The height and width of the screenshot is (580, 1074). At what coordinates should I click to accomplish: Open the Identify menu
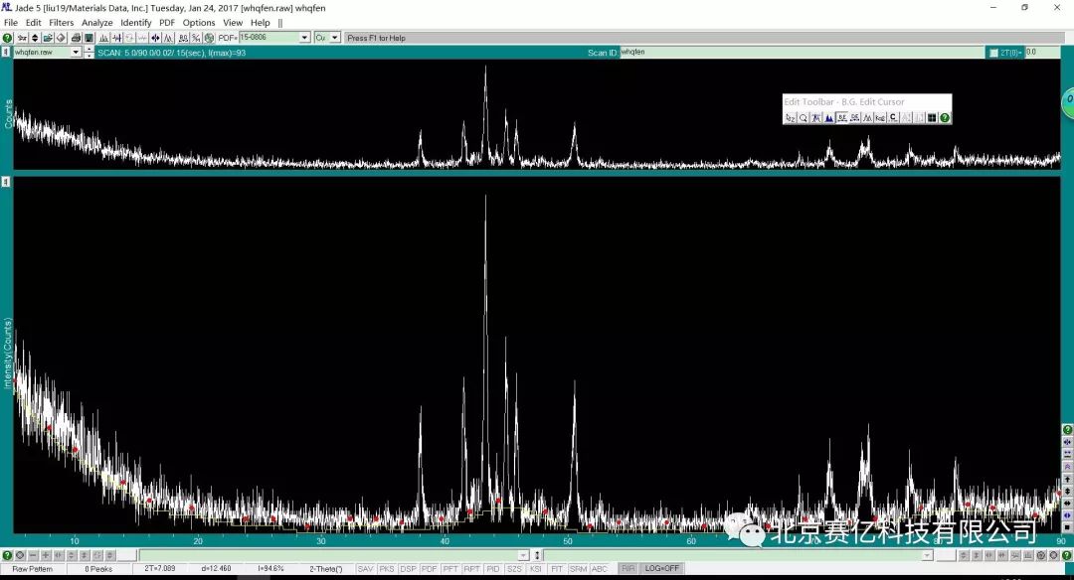[x=136, y=23]
